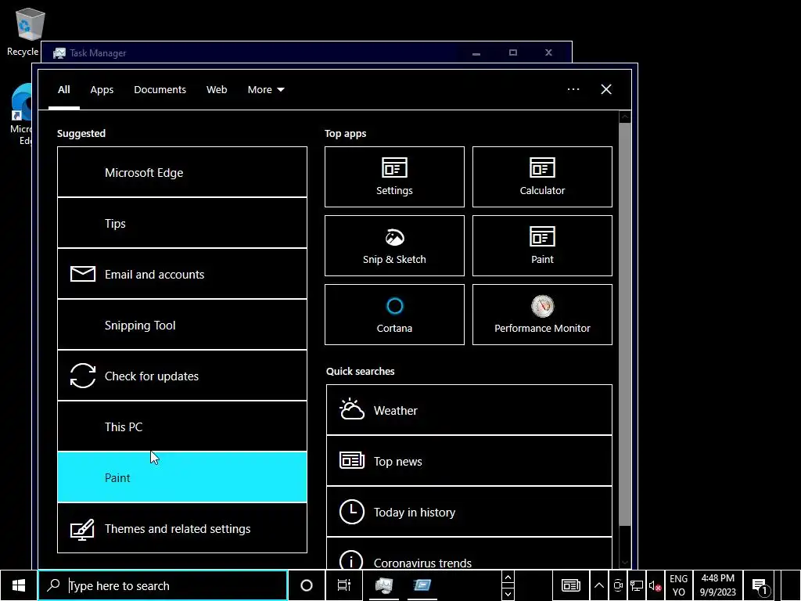The width and height of the screenshot is (801, 601).
Task: Show hidden system tray icons chevron
Action: click(598, 586)
